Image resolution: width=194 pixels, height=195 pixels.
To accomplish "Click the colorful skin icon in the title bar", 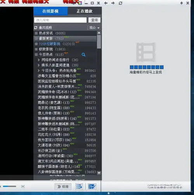I will 80,3.
